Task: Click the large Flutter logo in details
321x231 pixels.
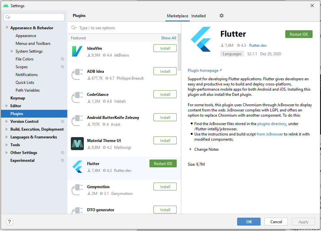Action: click(201, 39)
